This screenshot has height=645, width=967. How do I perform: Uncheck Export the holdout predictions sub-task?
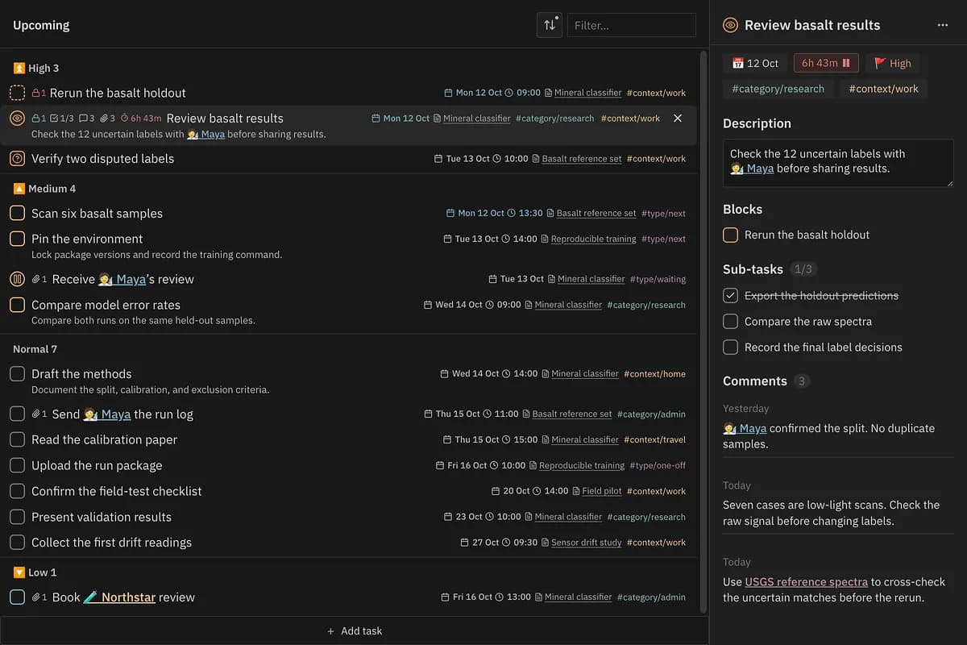pos(730,296)
